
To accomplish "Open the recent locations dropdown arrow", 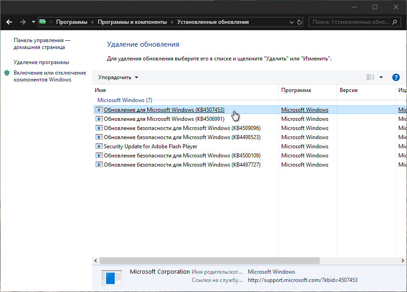I will coord(33,22).
